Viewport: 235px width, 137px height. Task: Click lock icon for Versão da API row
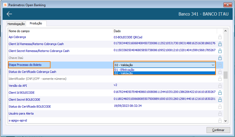[x=220, y=85]
